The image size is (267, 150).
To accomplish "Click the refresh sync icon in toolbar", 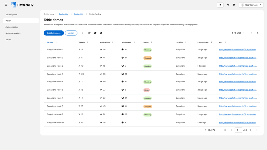I will (101, 33).
